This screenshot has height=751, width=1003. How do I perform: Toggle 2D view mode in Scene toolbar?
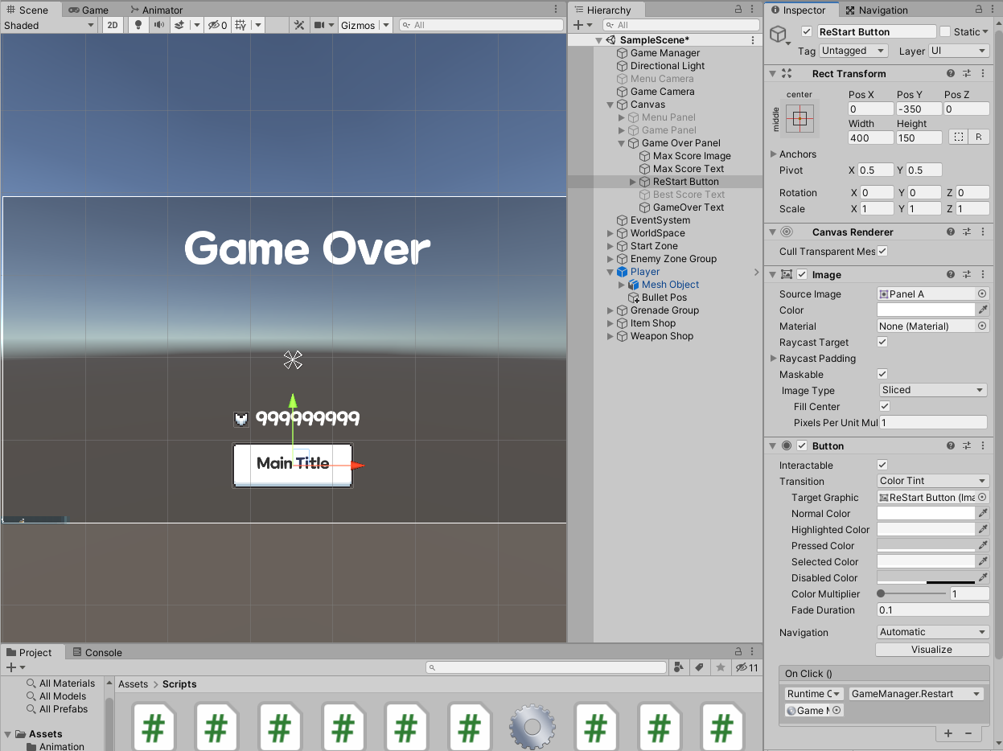[x=113, y=25]
